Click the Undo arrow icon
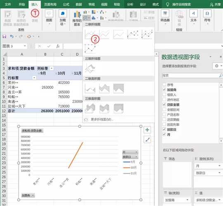This screenshot has width=223, height=206. coord(12,37)
